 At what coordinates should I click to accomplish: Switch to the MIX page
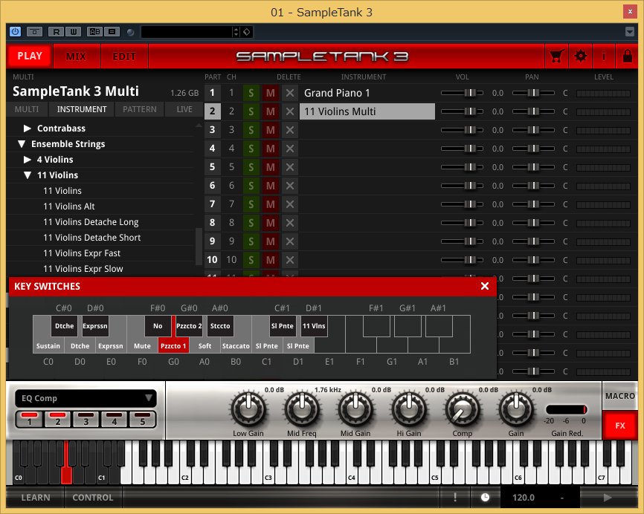(76, 56)
